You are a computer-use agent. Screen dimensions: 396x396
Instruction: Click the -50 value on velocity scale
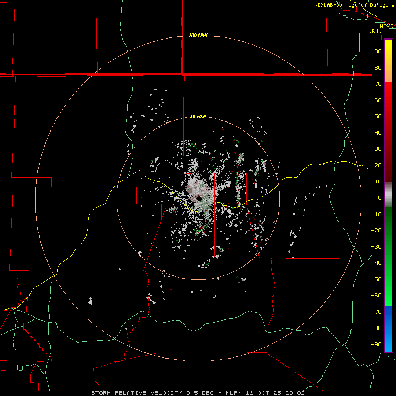pyautogui.click(x=376, y=279)
